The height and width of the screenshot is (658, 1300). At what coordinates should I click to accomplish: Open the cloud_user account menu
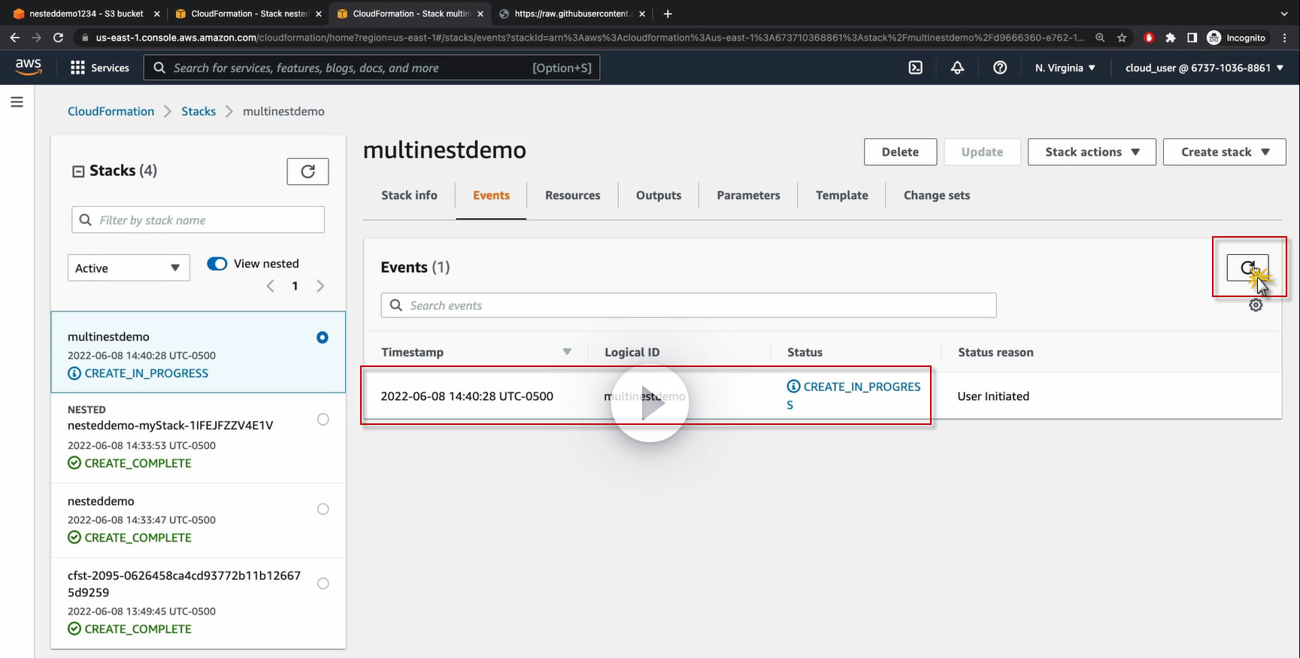click(x=1205, y=68)
